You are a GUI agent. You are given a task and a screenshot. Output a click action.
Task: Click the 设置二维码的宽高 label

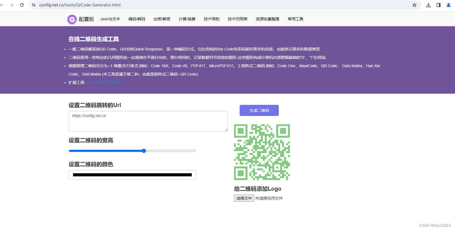point(91,140)
